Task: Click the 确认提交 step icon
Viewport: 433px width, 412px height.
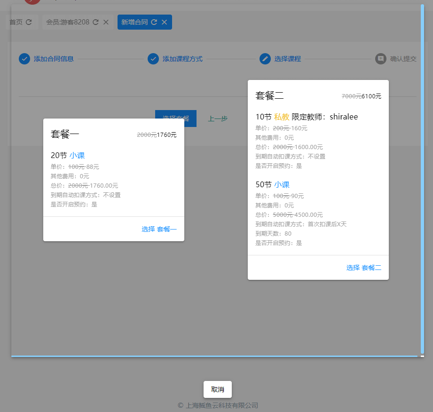Action: point(381,59)
